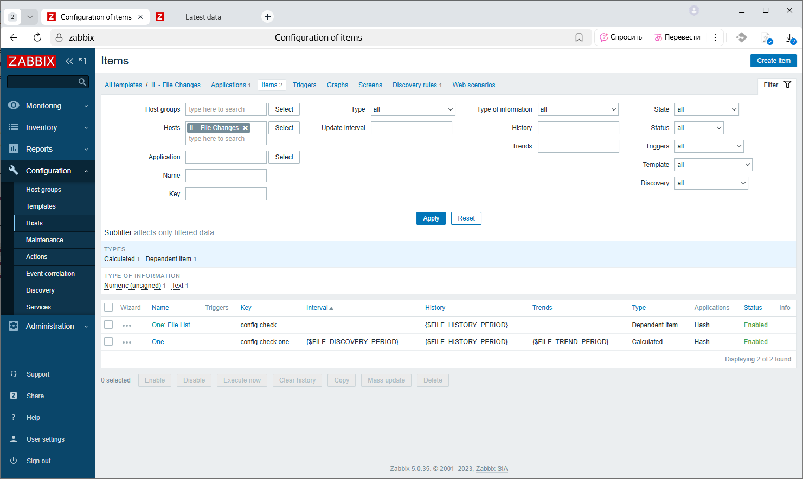Filter by Dependent item subfilter
Viewport: 803px width, 479px height.
169,259
